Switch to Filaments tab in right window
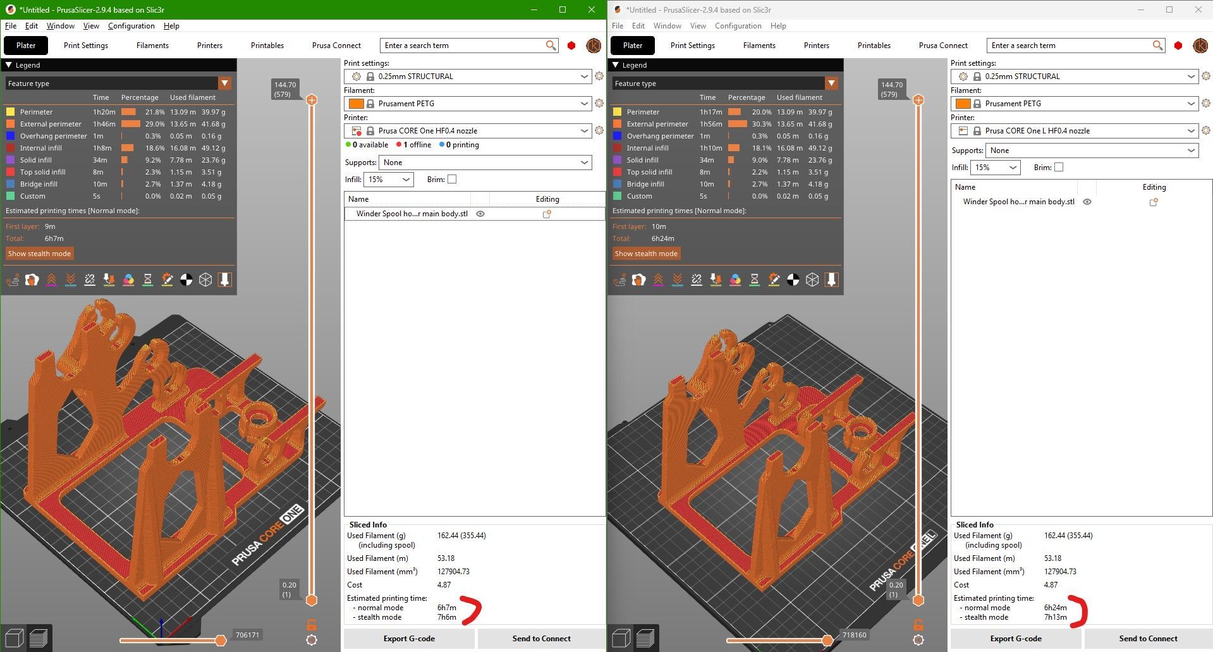Screen dimensions: 1213x652 pos(759,46)
